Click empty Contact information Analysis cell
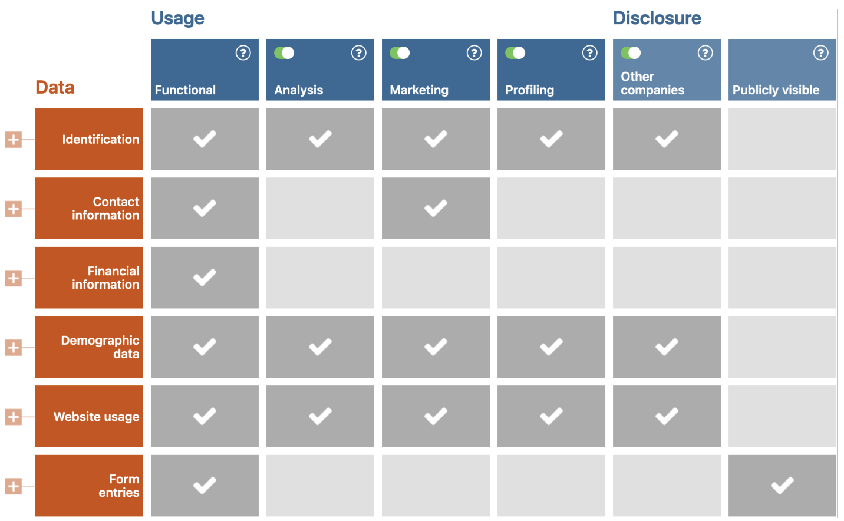This screenshot has width=844, height=521. pyautogui.click(x=320, y=209)
